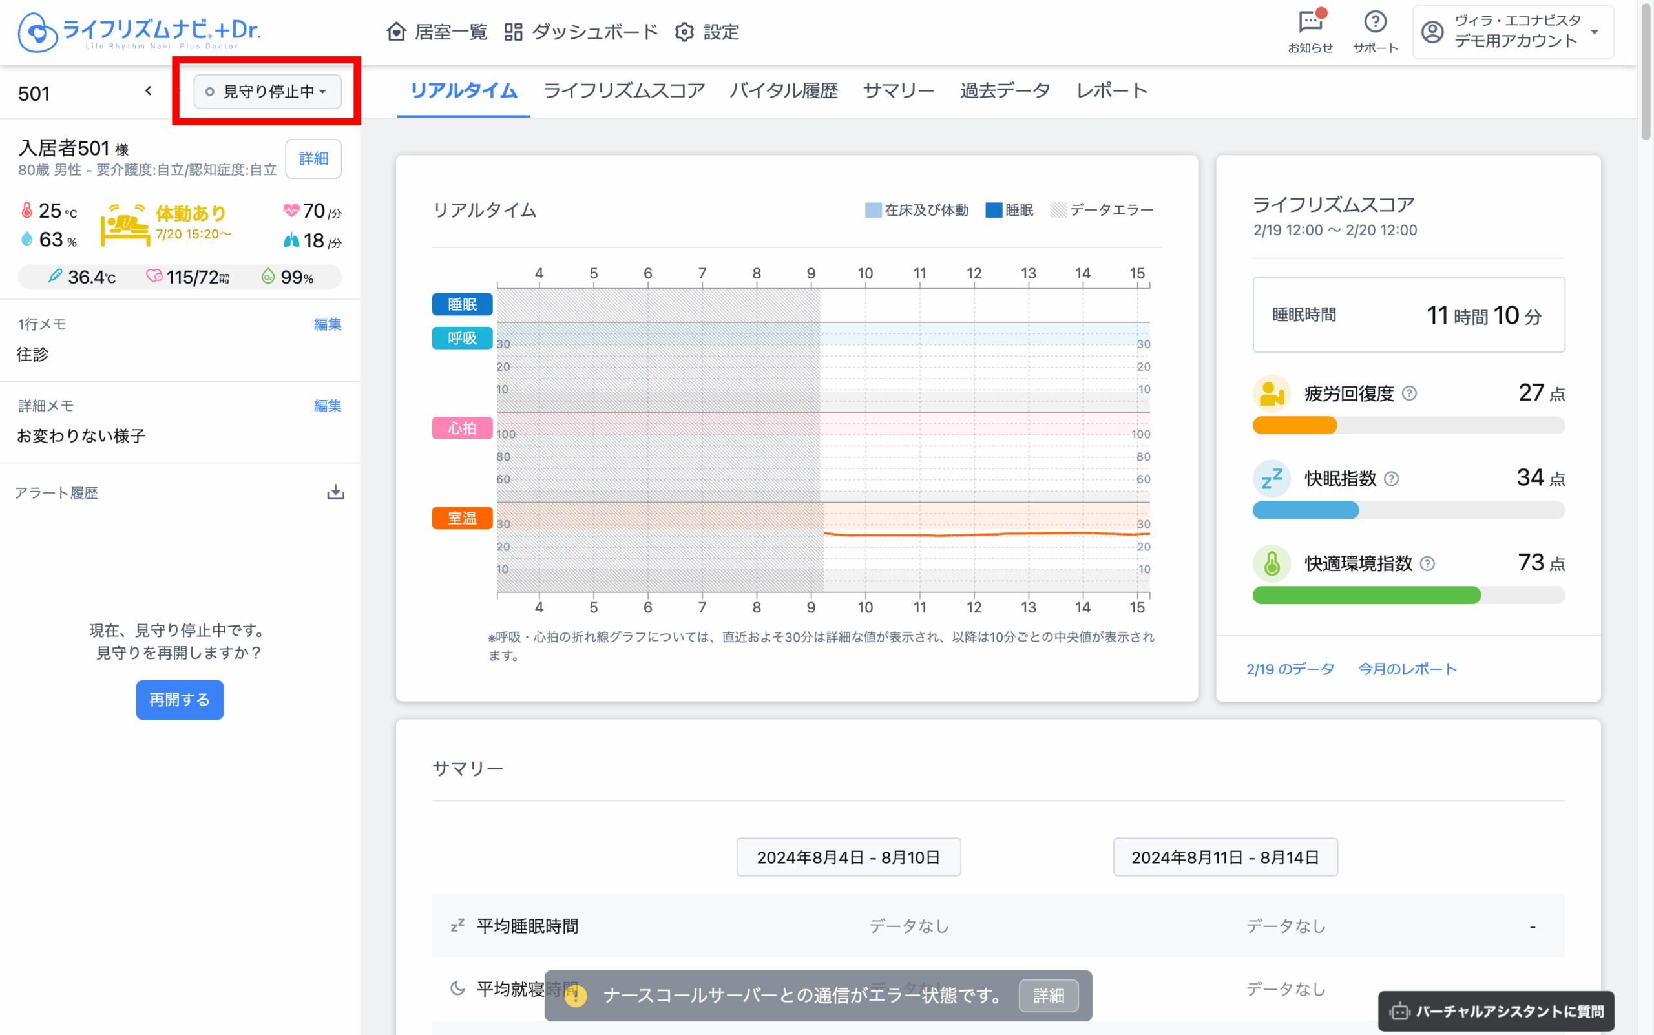The image size is (1654, 1035).
Task: Open the 見守り停止中 status dropdown
Action: [x=267, y=91]
